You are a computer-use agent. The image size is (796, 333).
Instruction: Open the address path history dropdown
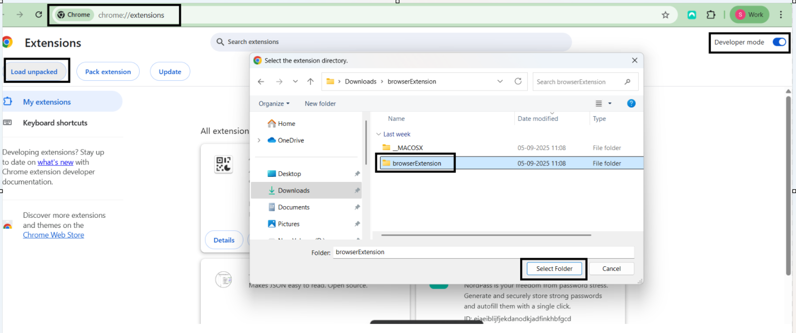click(500, 81)
